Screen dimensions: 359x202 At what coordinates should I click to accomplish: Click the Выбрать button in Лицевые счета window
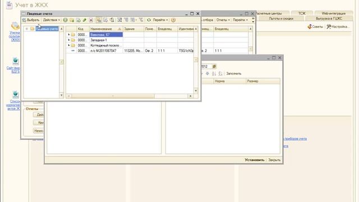(x=31, y=20)
